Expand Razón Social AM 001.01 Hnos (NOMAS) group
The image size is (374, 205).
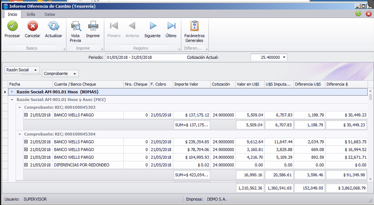point(12,92)
